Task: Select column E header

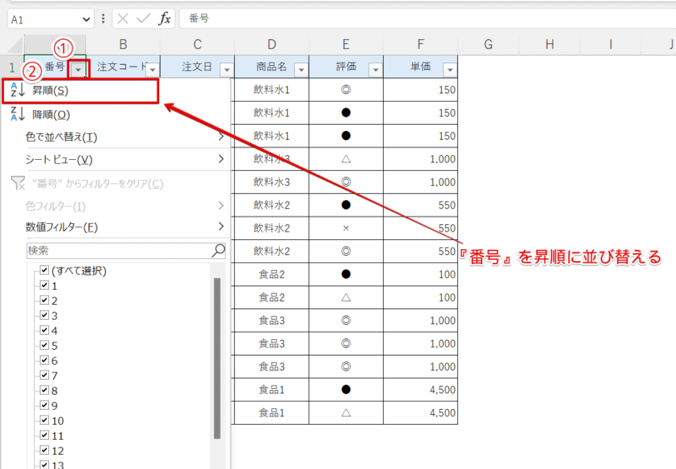Action: (345, 44)
